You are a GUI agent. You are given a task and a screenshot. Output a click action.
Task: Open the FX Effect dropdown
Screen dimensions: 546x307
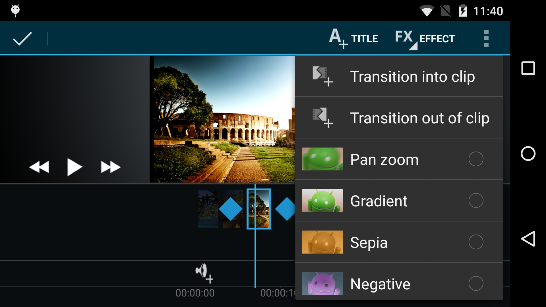point(425,38)
